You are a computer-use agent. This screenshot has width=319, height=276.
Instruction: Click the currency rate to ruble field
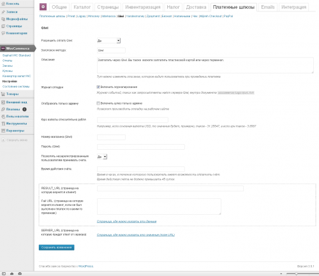tap(133, 120)
